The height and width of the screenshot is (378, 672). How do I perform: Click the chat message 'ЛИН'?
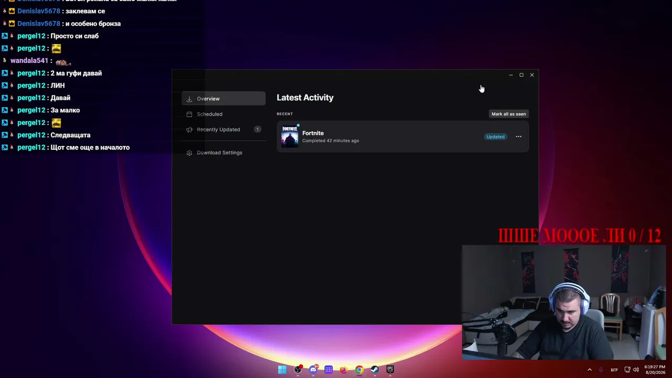click(x=58, y=86)
